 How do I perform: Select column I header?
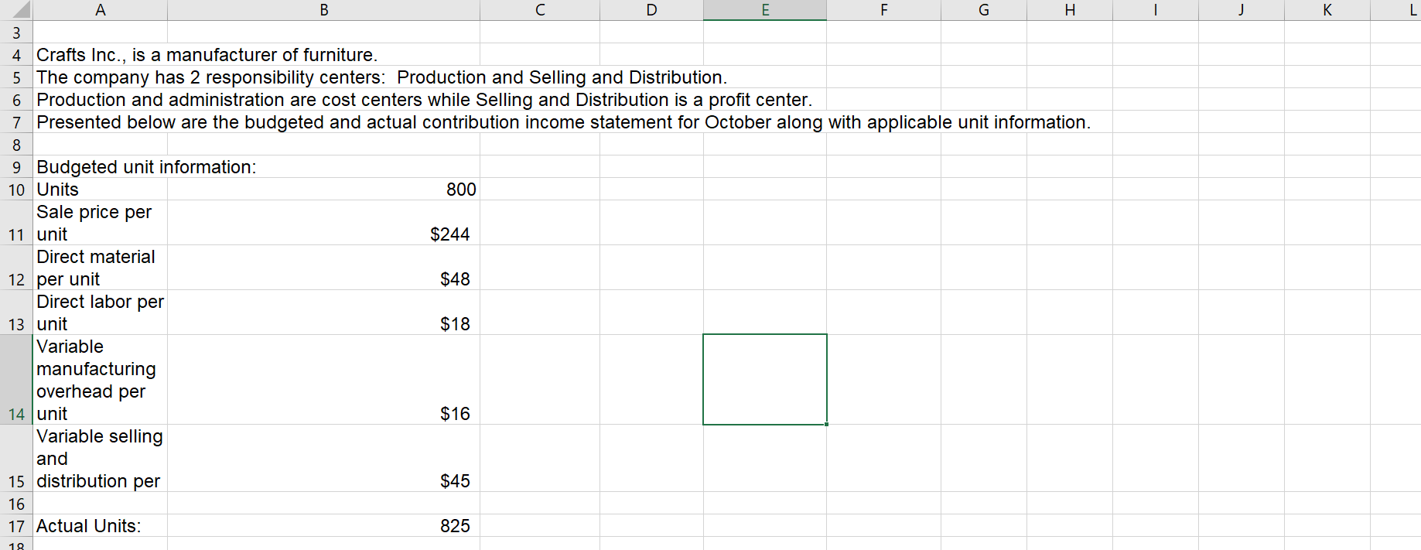pyautogui.click(x=1156, y=10)
